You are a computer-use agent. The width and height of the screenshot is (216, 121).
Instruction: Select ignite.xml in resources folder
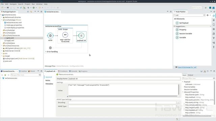10,38
